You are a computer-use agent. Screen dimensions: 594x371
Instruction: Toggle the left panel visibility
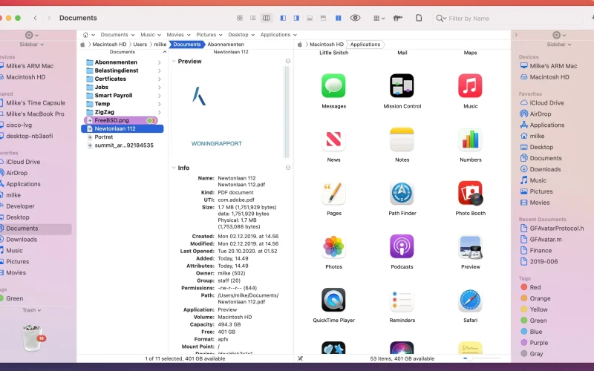[283, 18]
